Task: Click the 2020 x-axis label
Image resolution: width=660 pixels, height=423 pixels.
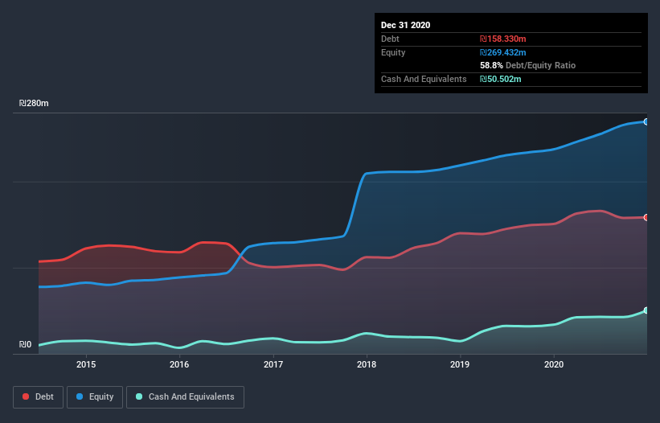Action: click(554, 364)
